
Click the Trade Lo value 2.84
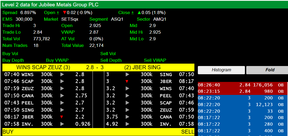(x=38, y=32)
